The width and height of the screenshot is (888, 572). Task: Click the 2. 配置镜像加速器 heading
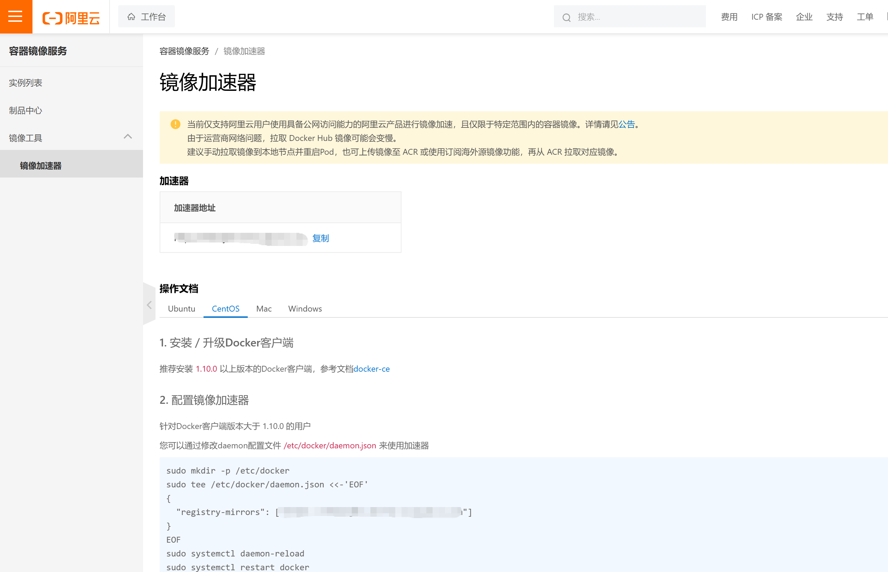point(204,400)
